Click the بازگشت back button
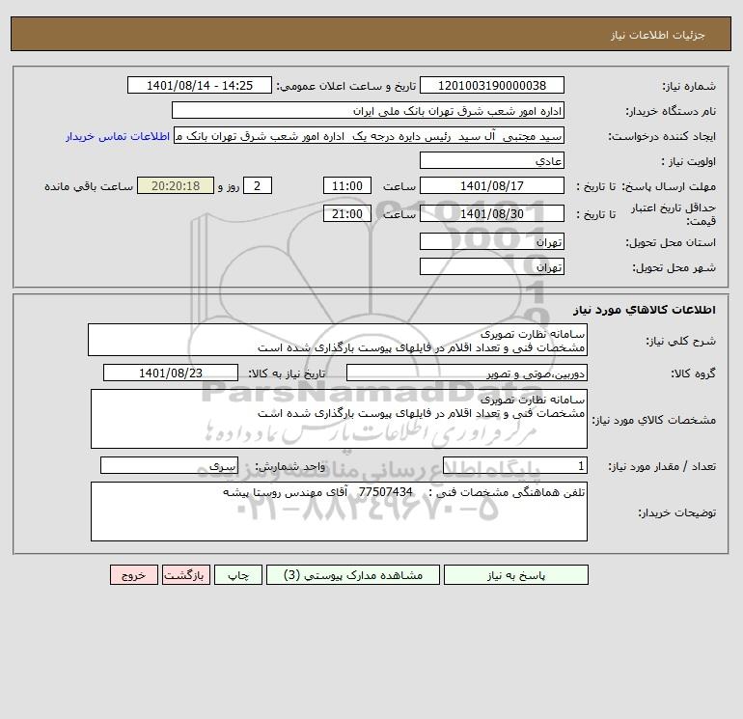Image resolution: width=743 pixels, height=719 pixels. pos(185,575)
